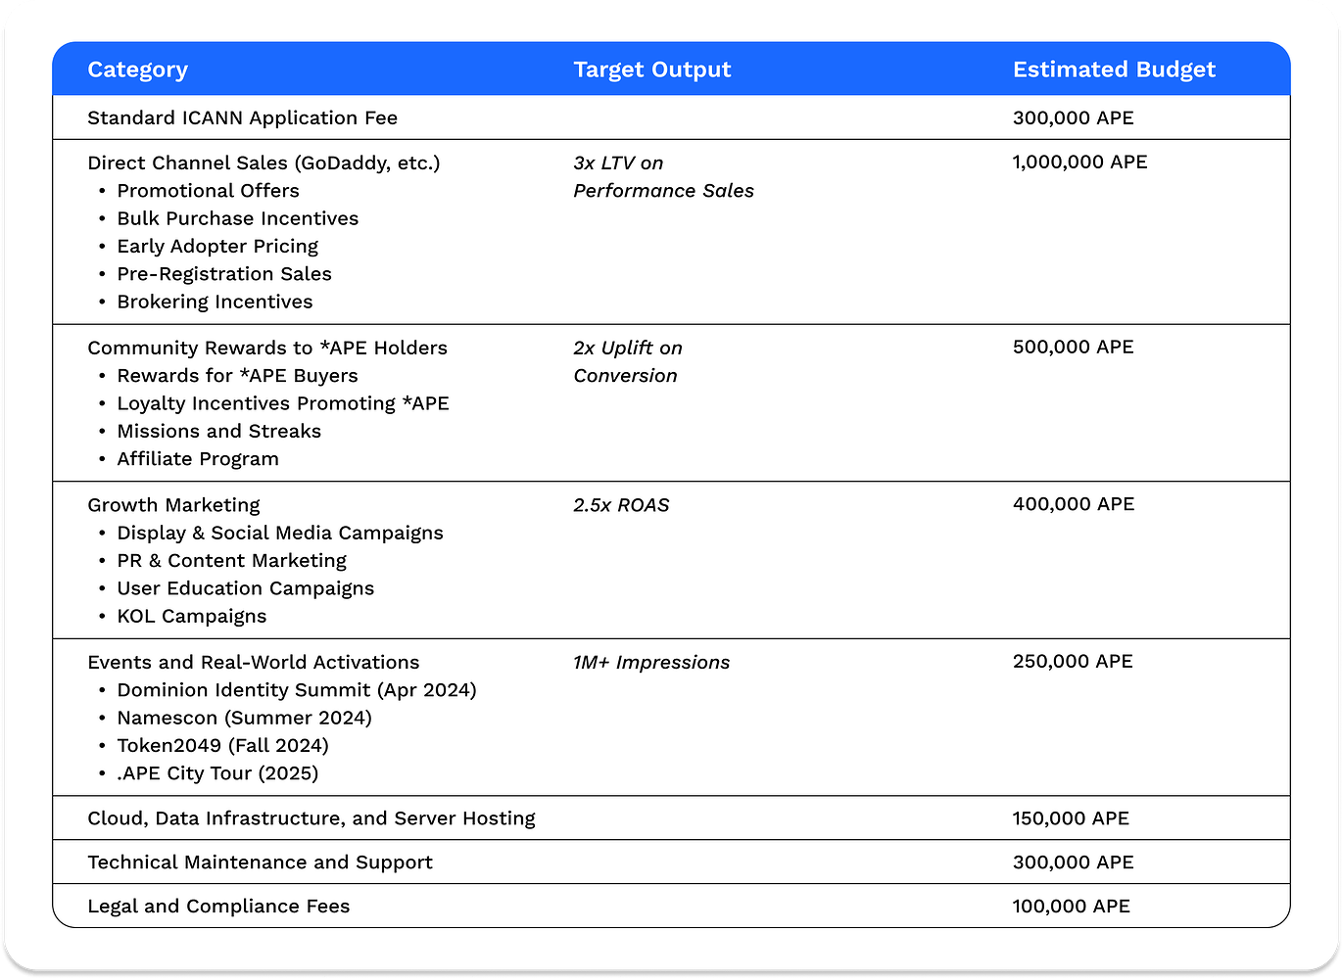Click the Affiliate Program bullet item

(197, 459)
